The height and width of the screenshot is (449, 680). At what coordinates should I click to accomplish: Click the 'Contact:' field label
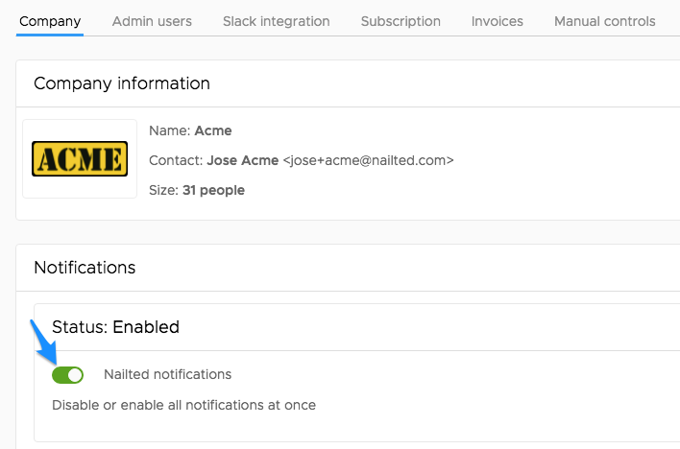click(176, 160)
